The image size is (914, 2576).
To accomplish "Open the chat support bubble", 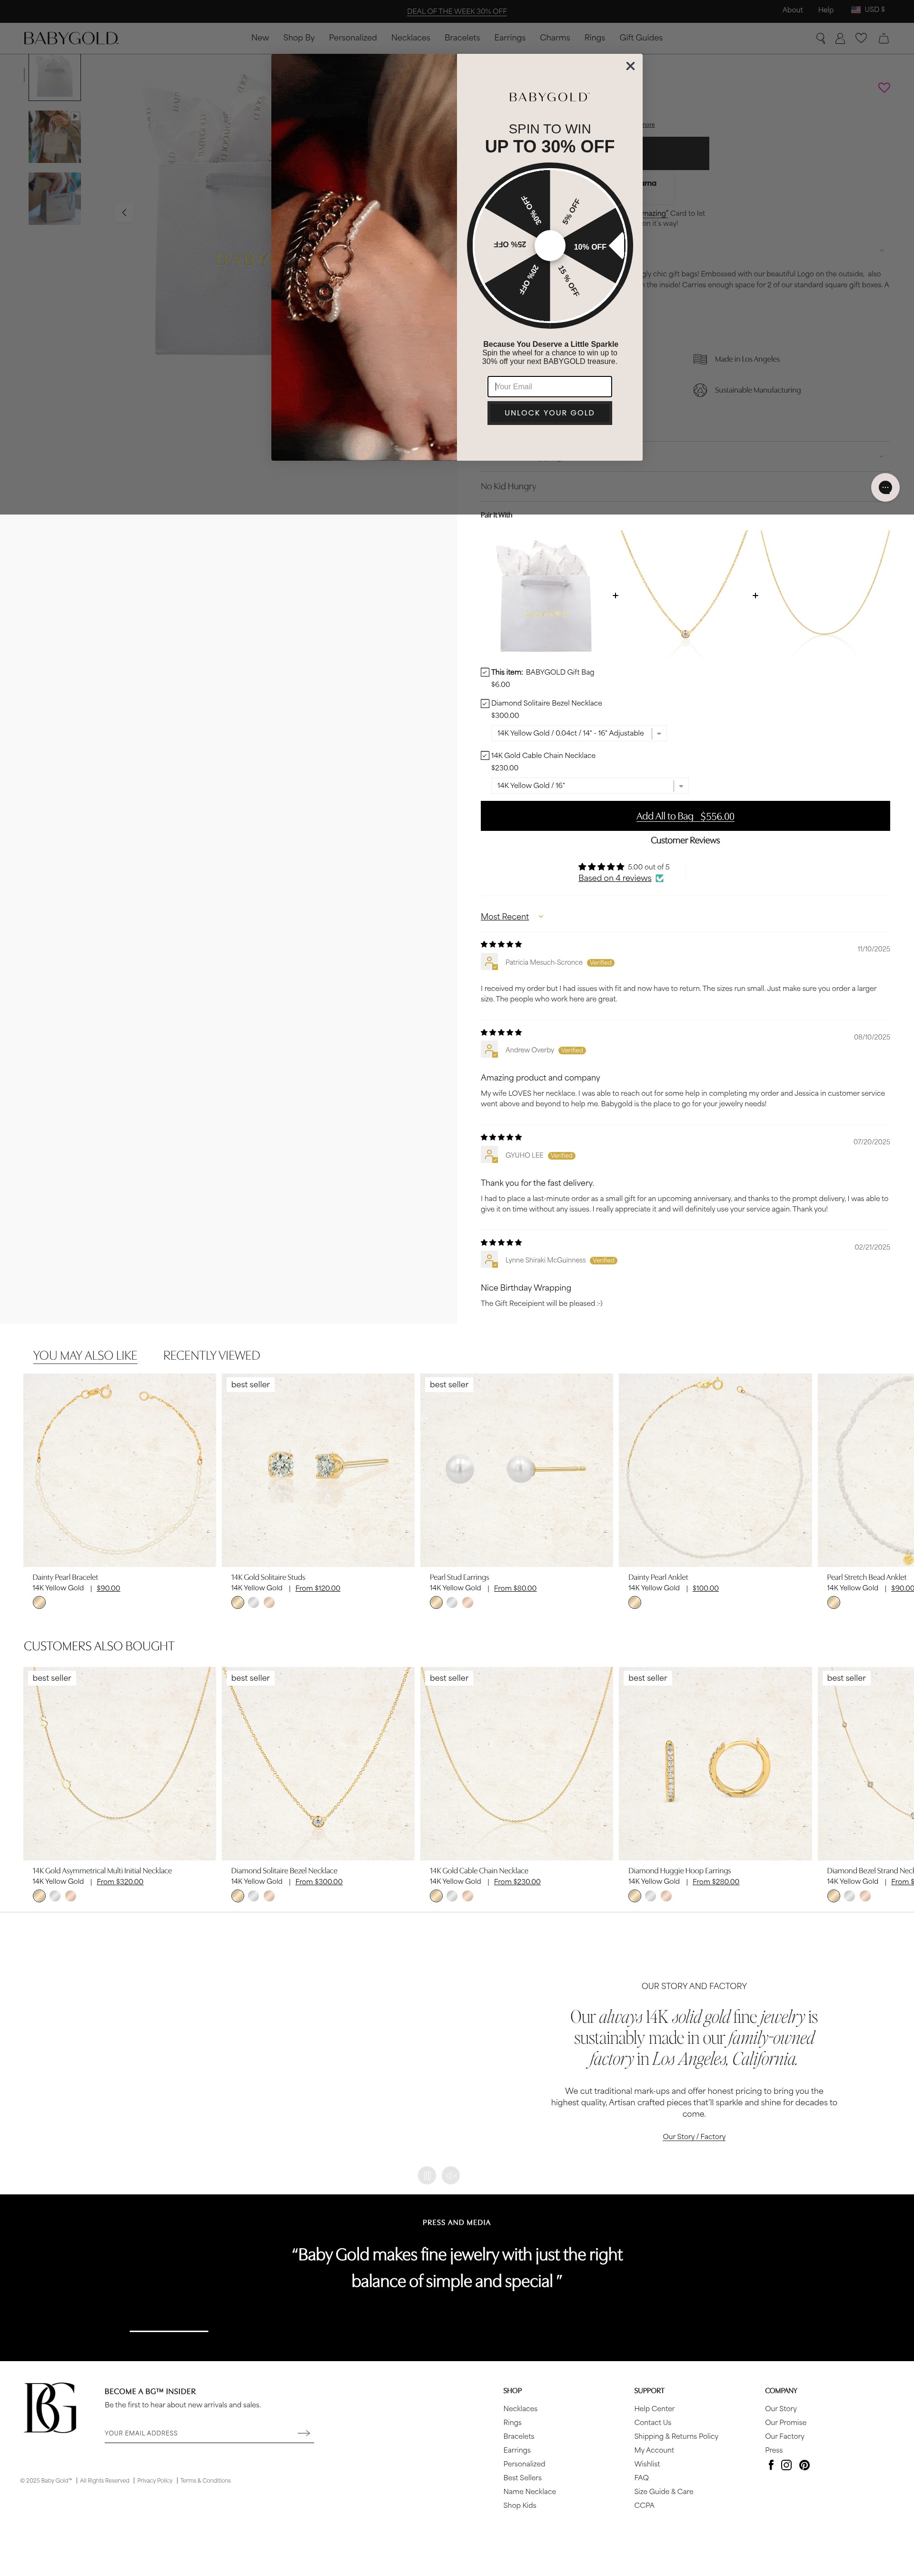I will tap(885, 487).
